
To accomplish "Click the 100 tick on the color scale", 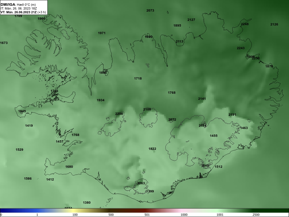I will (75, 215).
